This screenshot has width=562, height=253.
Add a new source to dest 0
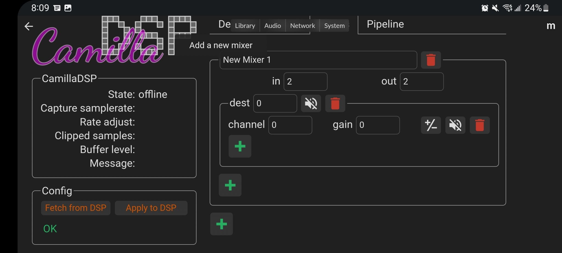point(240,146)
